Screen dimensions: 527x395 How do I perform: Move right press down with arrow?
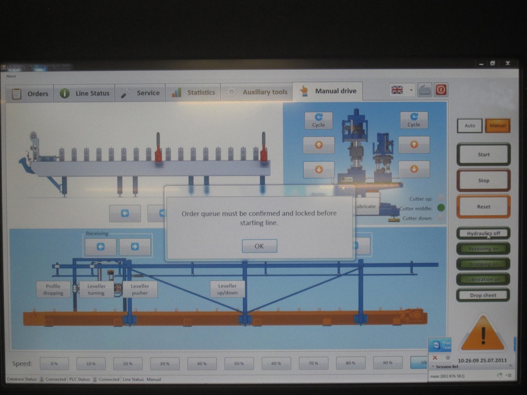pyautogui.click(x=414, y=169)
